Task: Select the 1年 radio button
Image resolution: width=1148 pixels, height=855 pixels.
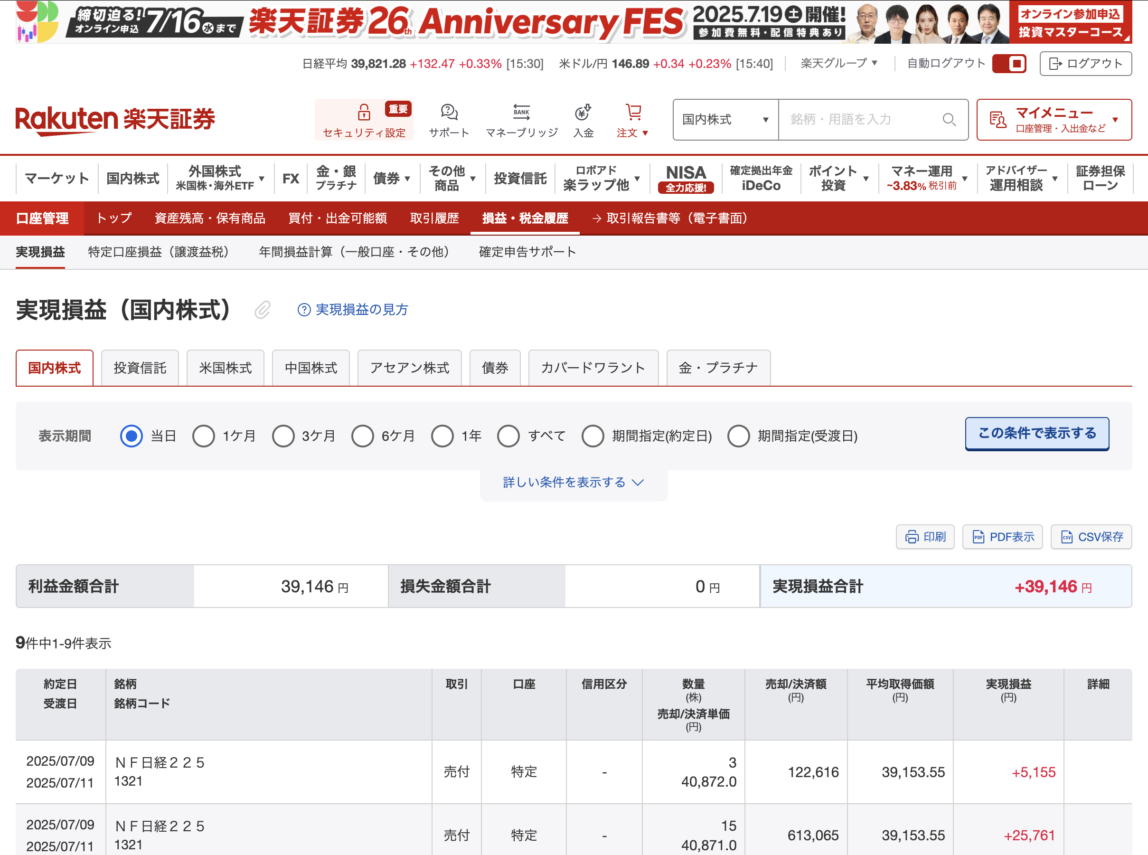Action: (442, 436)
